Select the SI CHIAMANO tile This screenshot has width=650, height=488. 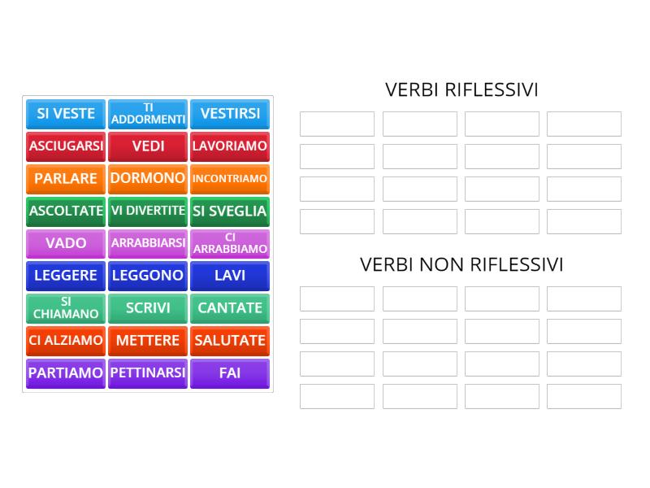click(x=65, y=308)
